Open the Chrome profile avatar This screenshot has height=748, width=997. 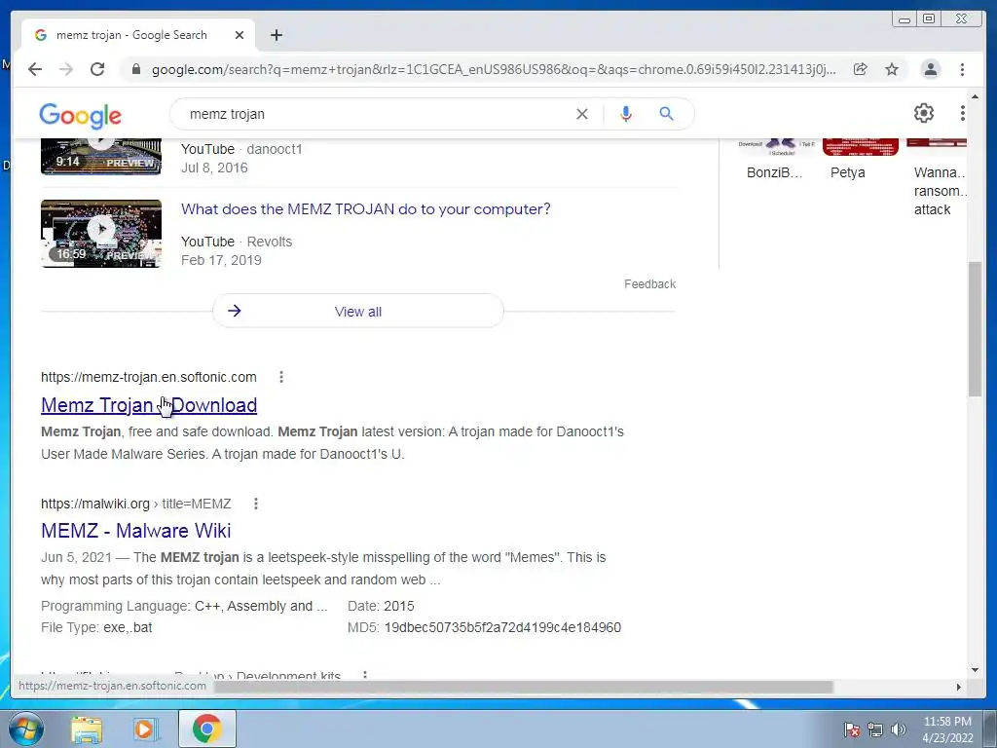click(930, 69)
